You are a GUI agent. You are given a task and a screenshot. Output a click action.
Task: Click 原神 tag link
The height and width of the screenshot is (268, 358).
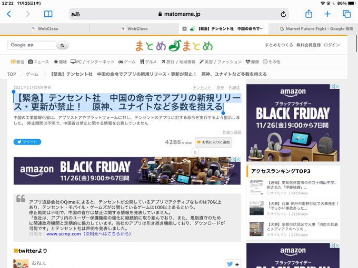coord(220,88)
